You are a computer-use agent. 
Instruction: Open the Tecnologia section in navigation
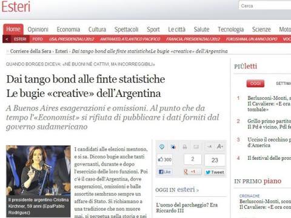(230, 30)
